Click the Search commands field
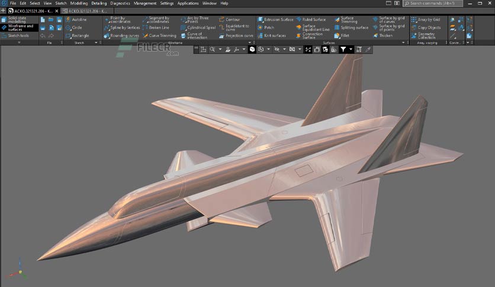The width and height of the screenshot is (495, 287). point(433,3)
